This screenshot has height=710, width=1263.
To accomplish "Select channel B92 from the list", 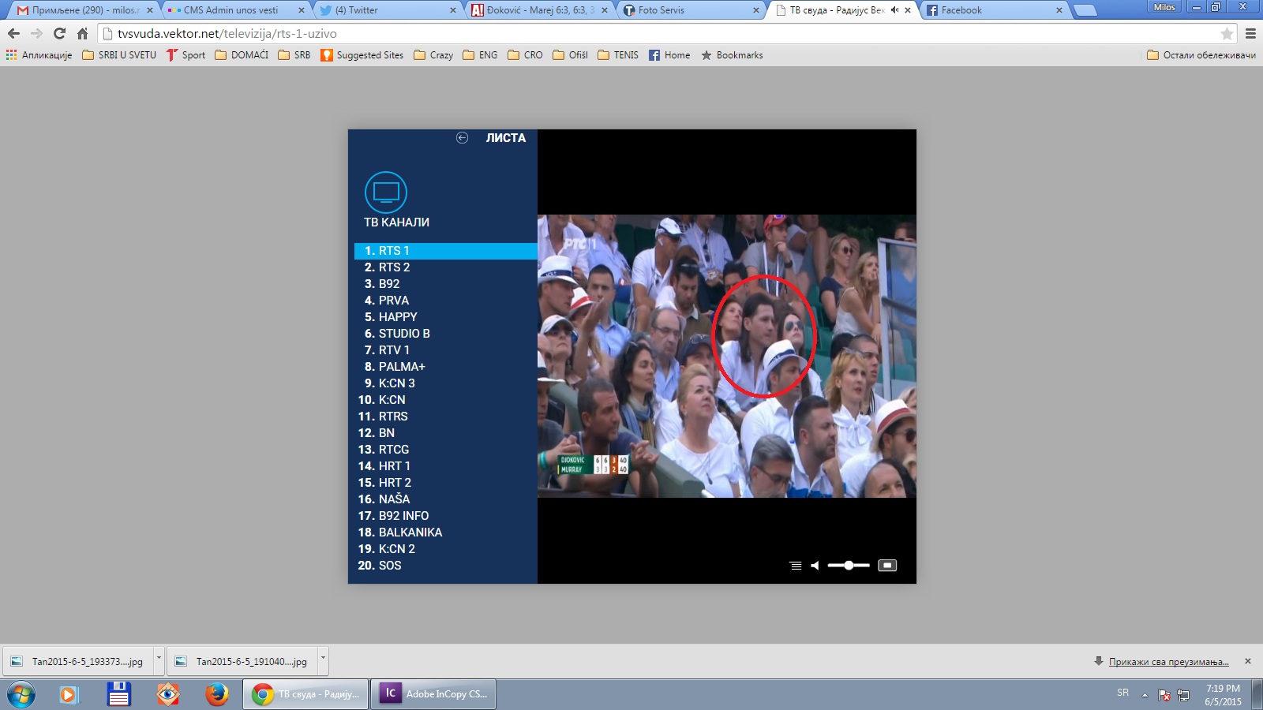I will point(388,284).
